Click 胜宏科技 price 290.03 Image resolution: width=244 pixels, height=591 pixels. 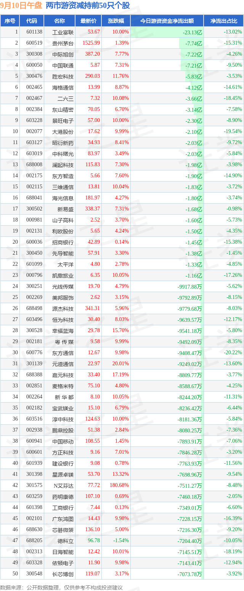tap(93, 76)
